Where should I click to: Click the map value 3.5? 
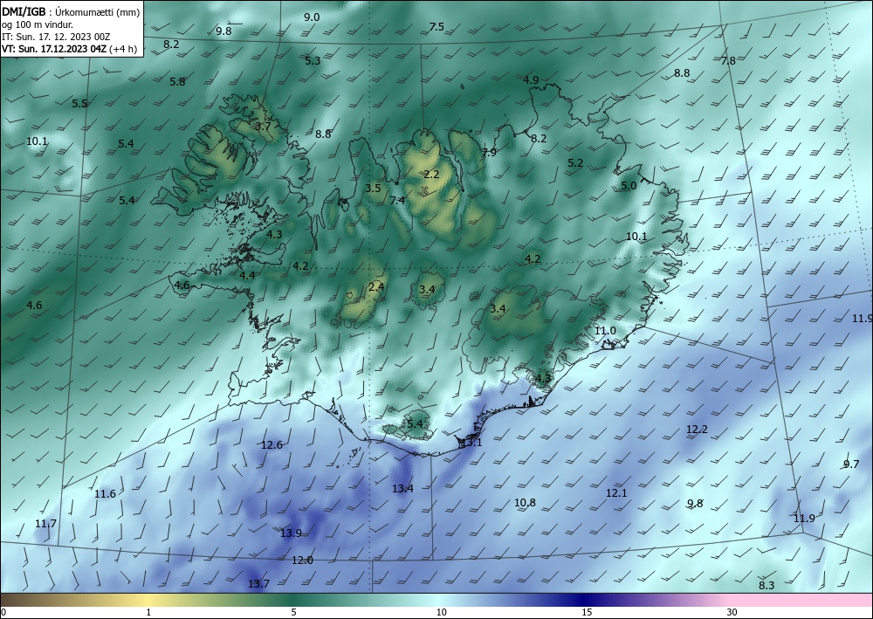point(373,189)
